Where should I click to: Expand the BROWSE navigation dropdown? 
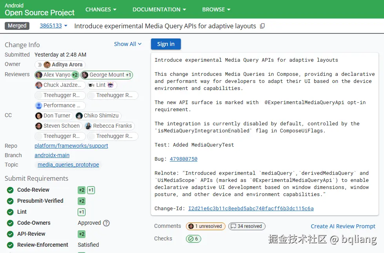pyautogui.click(x=216, y=9)
